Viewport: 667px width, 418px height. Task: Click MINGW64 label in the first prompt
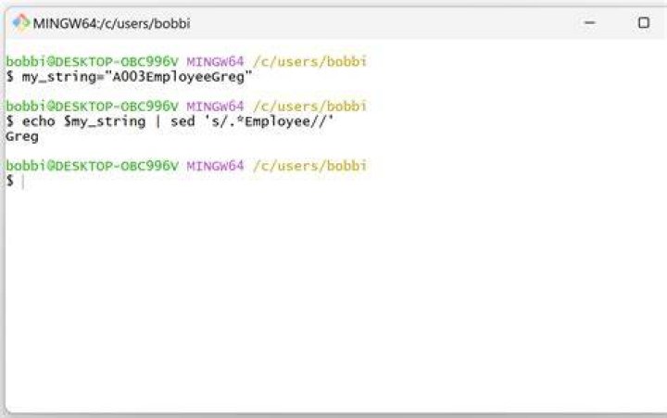pyautogui.click(x=215, y=62)
